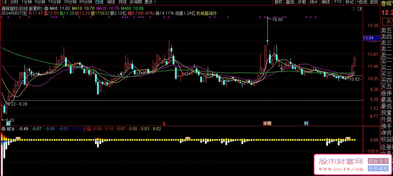Switch to the 日线 daily chart

pyautogui.click(x=99, y=2)
